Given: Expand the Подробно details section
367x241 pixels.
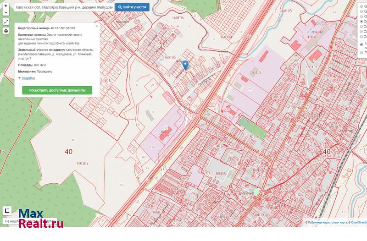Looking at the screenshot, I should (28, 78).
